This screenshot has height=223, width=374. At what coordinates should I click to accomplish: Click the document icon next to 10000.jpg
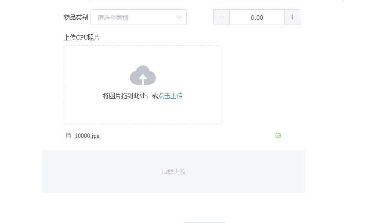coord(69,136)
